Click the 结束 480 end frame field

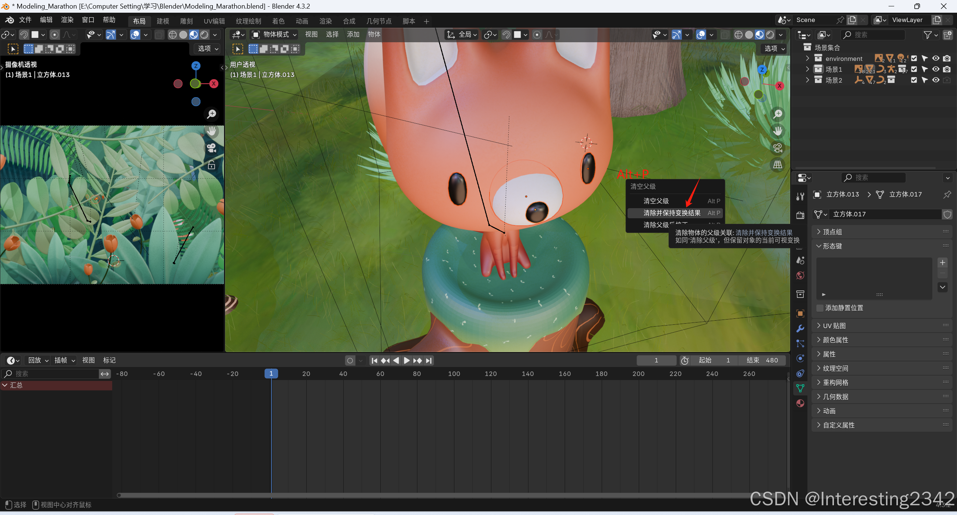pyautogui.click(x=762, y=360)
